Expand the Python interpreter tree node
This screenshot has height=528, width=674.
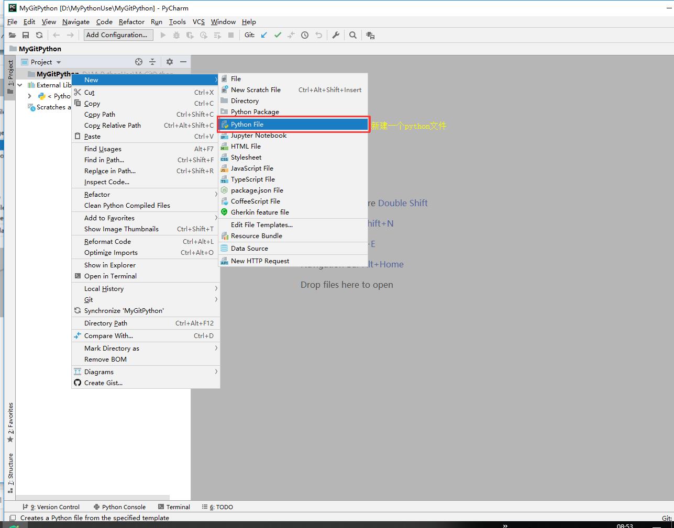29,96
